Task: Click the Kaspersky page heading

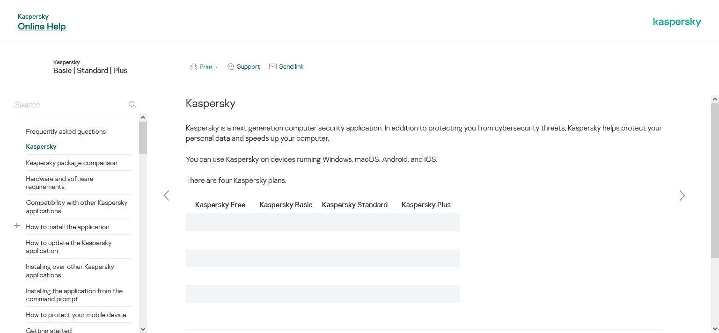Action: (x=211, y=103)
